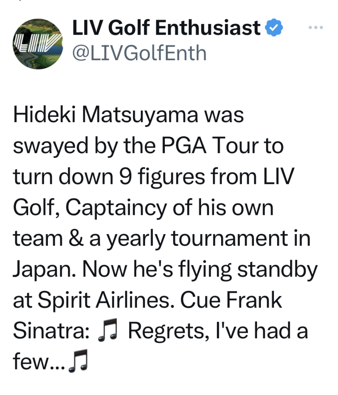Click the LIV Golf Enthusiast display name
338x395 pixels.
pyautogui.click(x=166, y=28)
